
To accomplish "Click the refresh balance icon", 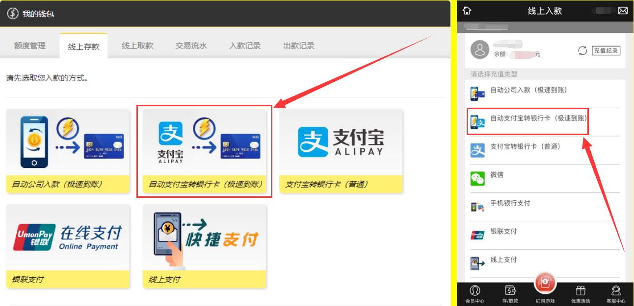I will click(x=582, y=50).
